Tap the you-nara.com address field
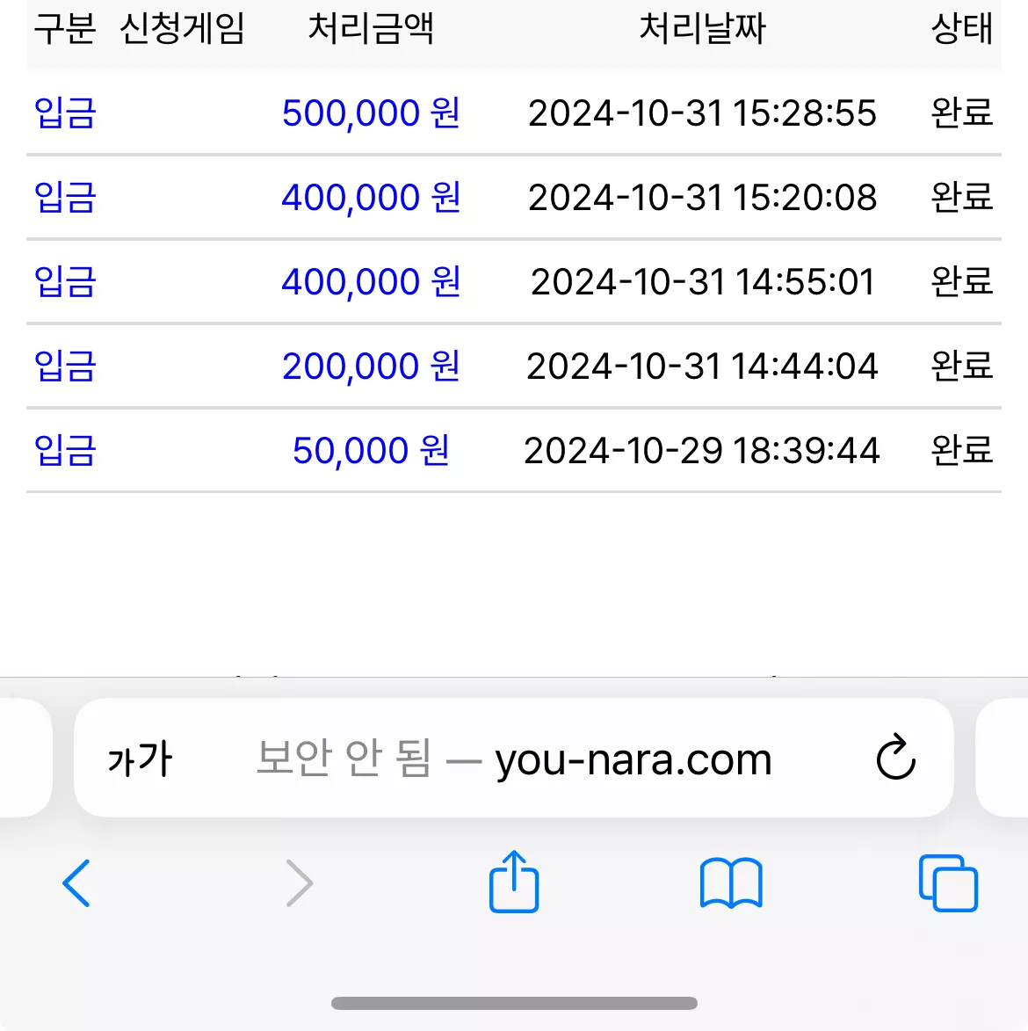1028x1031 pixels. (514, 758)
